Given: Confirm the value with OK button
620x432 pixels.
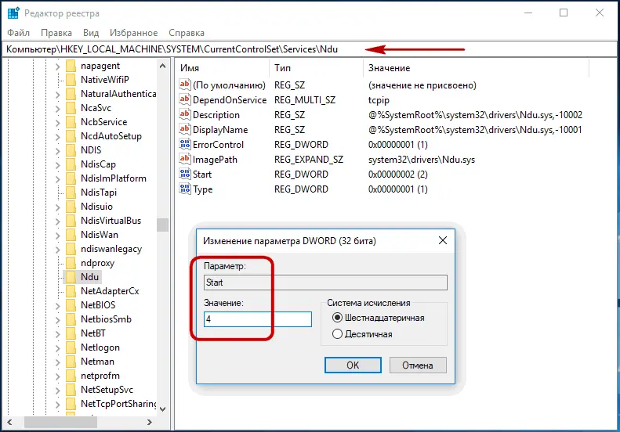Looking at the screenshot, I should [353, 365].
